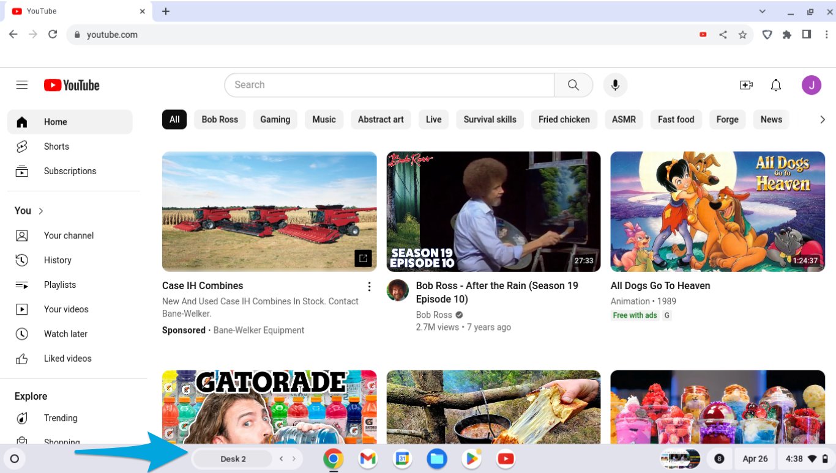This screenshot has height=473, width=836.
Task: Select the Abstract art chip
Action: tap(381, 120)
